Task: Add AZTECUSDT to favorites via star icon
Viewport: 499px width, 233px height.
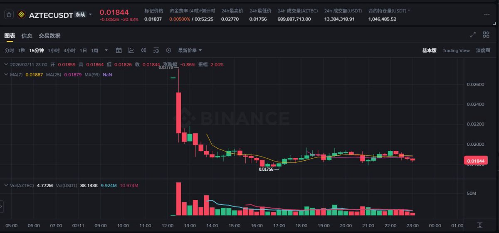Action: point(9,15)
